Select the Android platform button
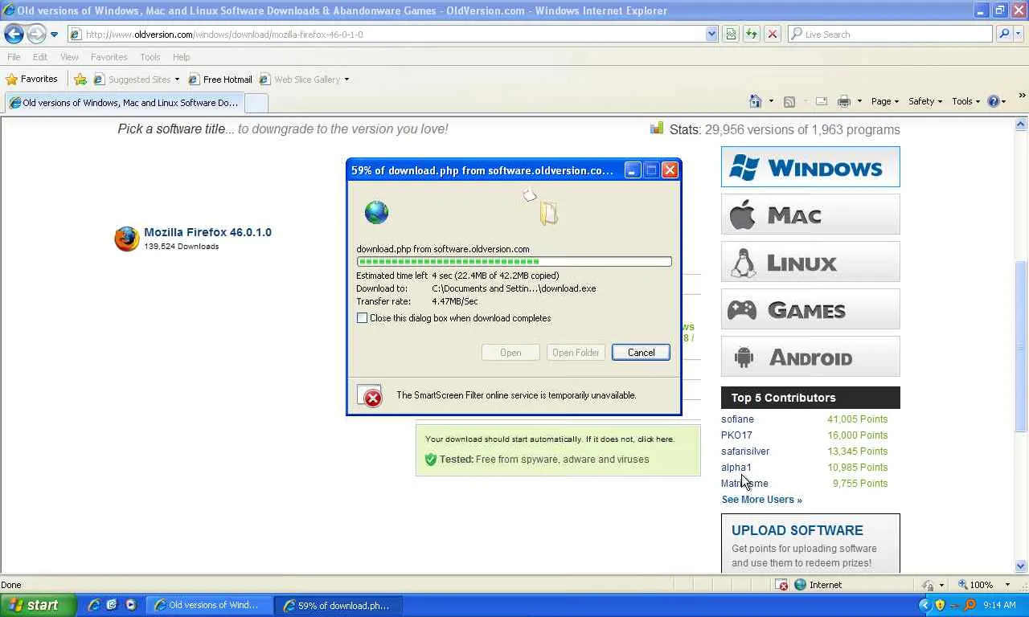Screen dimensions: 1029x617 click(x=810, y=357)
